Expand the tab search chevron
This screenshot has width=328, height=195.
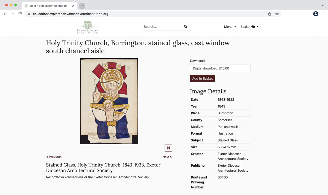[323, 6]
